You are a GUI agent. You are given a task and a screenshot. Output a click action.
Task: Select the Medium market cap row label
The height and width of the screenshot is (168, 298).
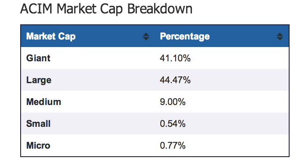coord(43,102)
